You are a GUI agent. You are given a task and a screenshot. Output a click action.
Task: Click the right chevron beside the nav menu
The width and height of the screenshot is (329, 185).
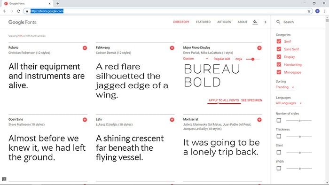click(266, 22)
